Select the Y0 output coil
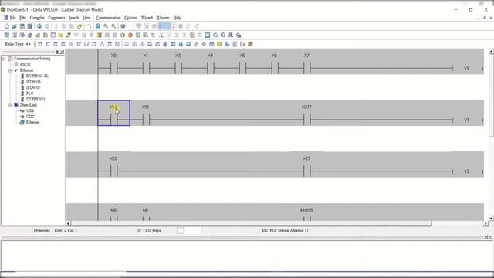Screen dimensions: 494x278 (467, 68)
